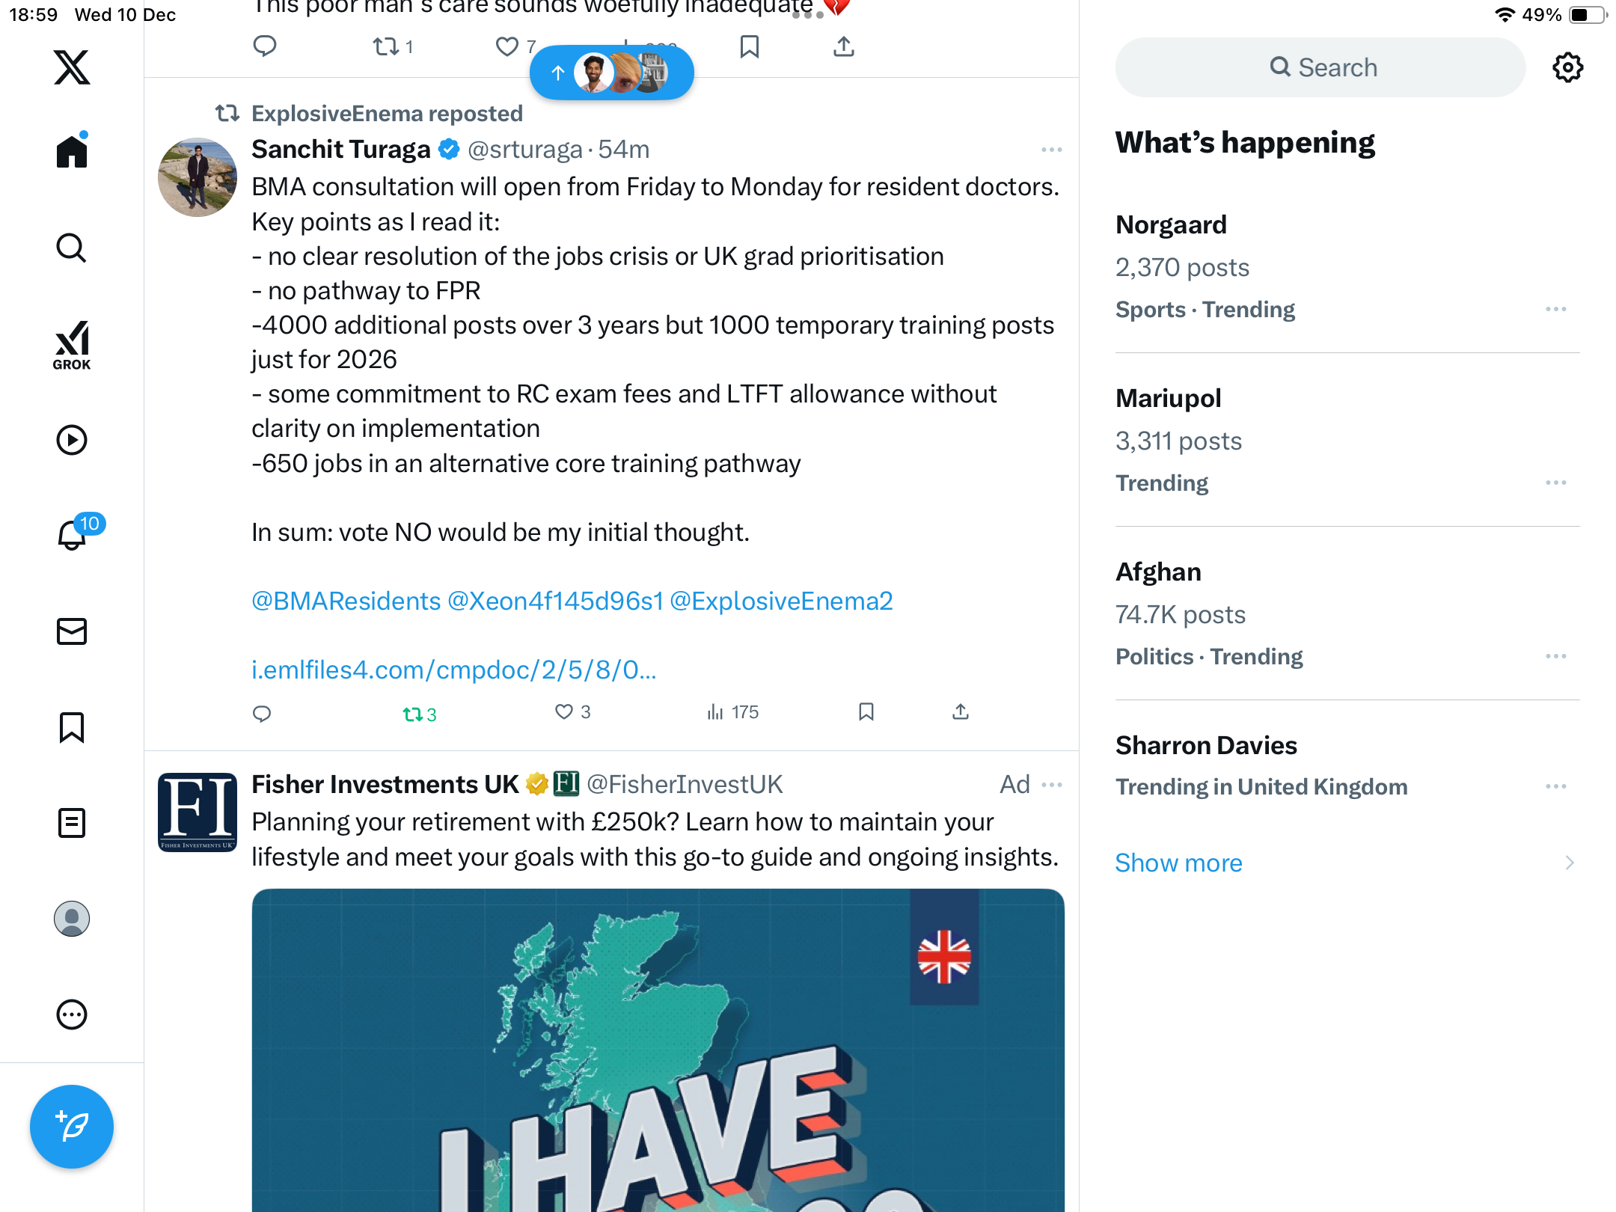Open Messages envelope in sidebar

pyautogui.click(x=72, y=631)
